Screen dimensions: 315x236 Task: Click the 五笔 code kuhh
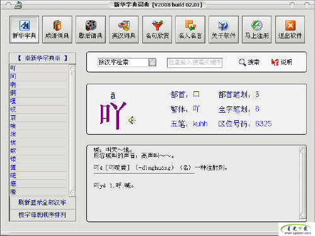tap(200, 123)
